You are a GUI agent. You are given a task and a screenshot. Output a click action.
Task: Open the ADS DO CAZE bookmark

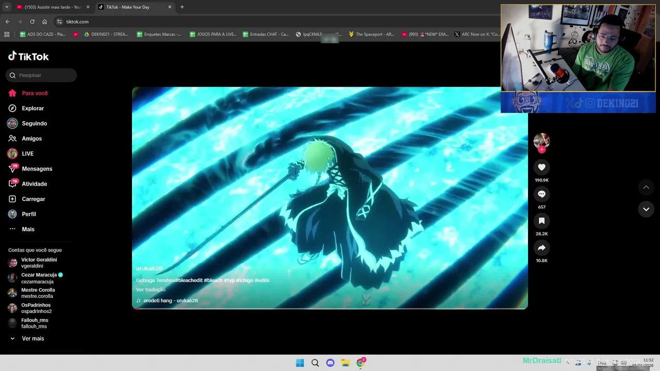pos(43,35)
